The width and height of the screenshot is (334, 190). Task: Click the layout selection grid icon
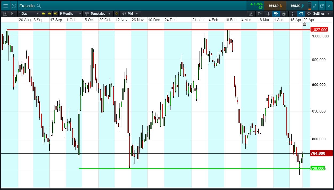pyautogui.click(x=13, y=14)
